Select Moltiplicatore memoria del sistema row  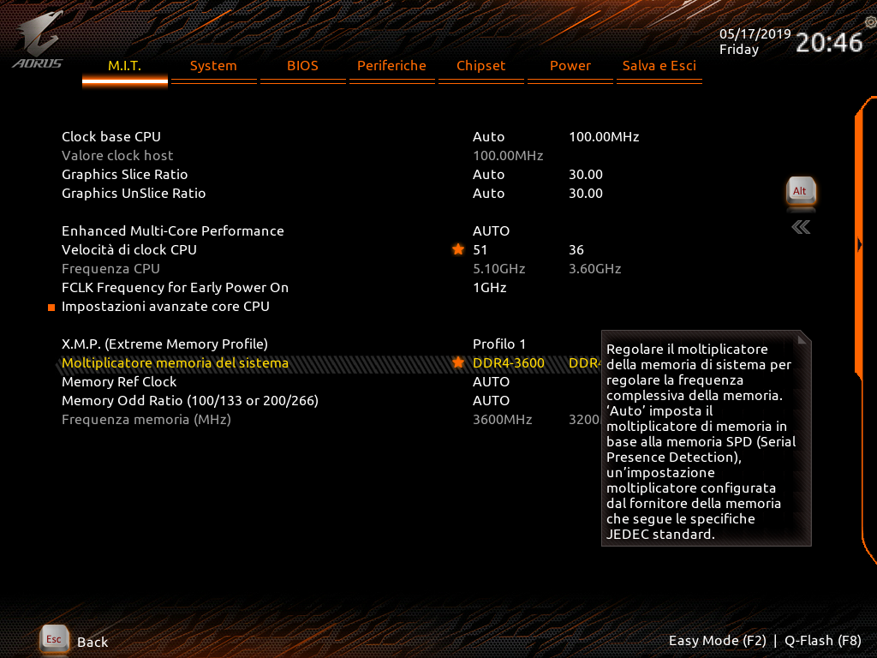click(x=330, y=363)
